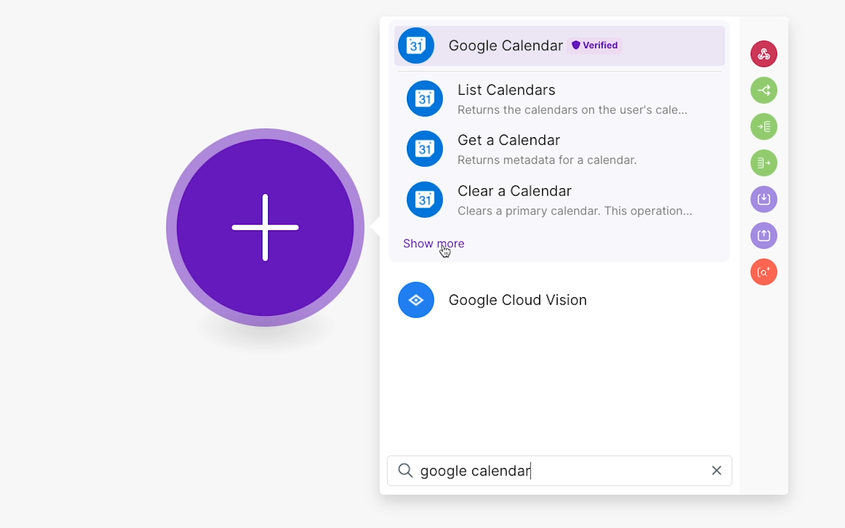
Task: Expand modules with Show more
Action: (434, 244)
